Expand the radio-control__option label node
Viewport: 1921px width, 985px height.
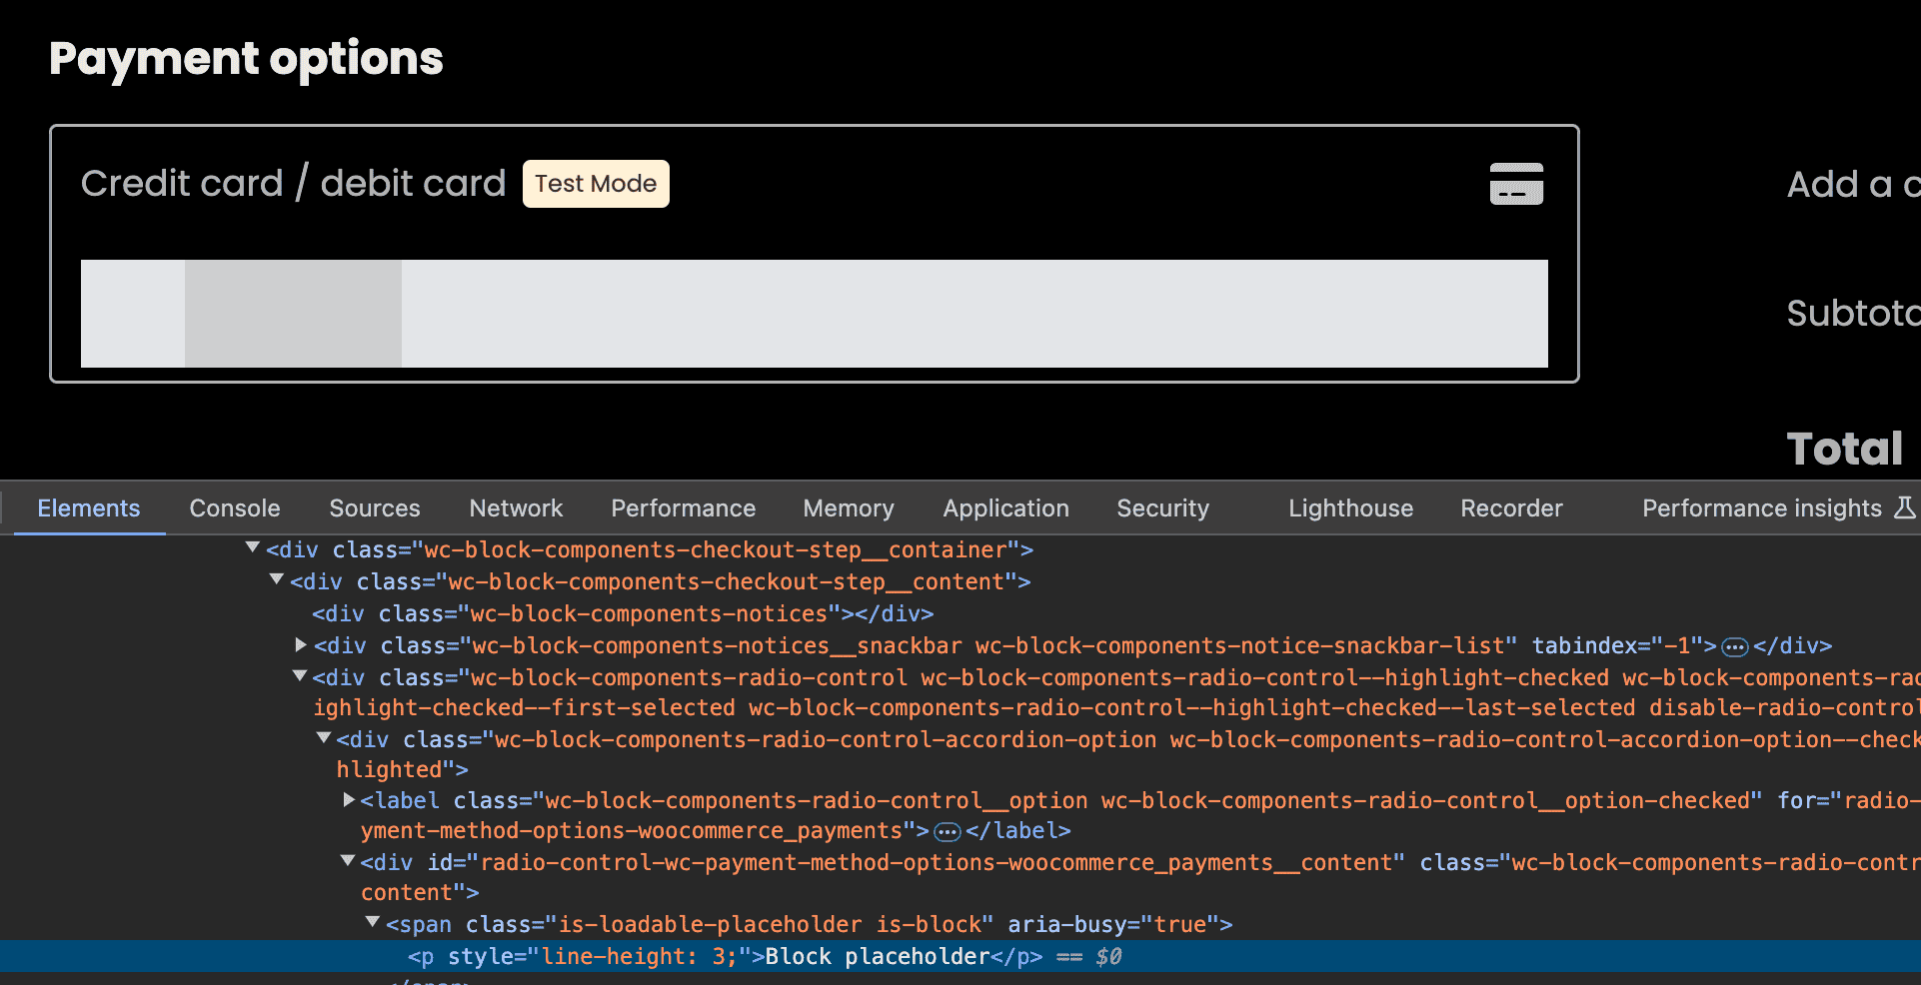tap(349, 799)
